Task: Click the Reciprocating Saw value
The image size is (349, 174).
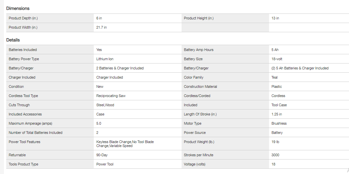Action: coord(111,96)
